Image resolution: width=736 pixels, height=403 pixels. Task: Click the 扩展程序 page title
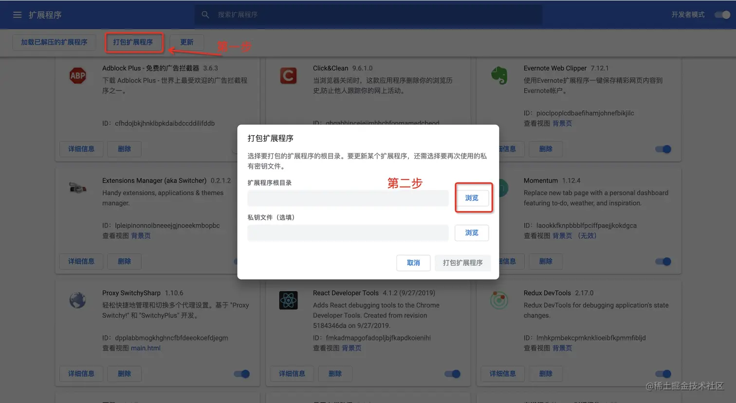45,15
